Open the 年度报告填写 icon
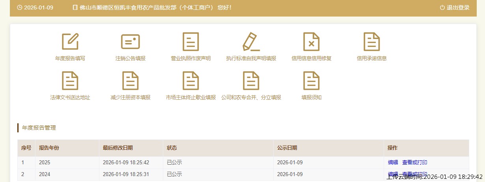The image size is (485, 182). click(70, 41)
